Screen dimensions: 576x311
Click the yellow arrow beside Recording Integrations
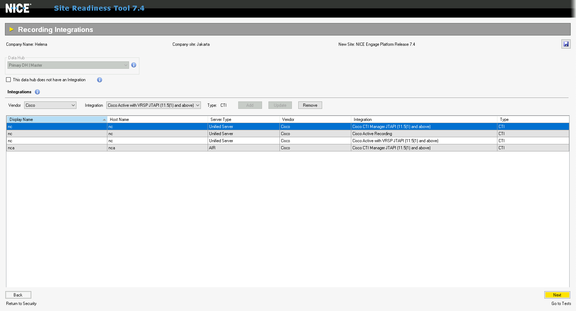tap(11, 29)
